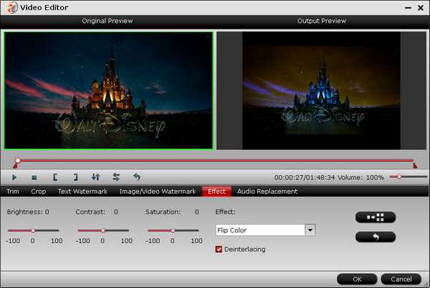Click the Brightness: 0 label
This screenshot has width=430, height=288.
pos(28,212)
